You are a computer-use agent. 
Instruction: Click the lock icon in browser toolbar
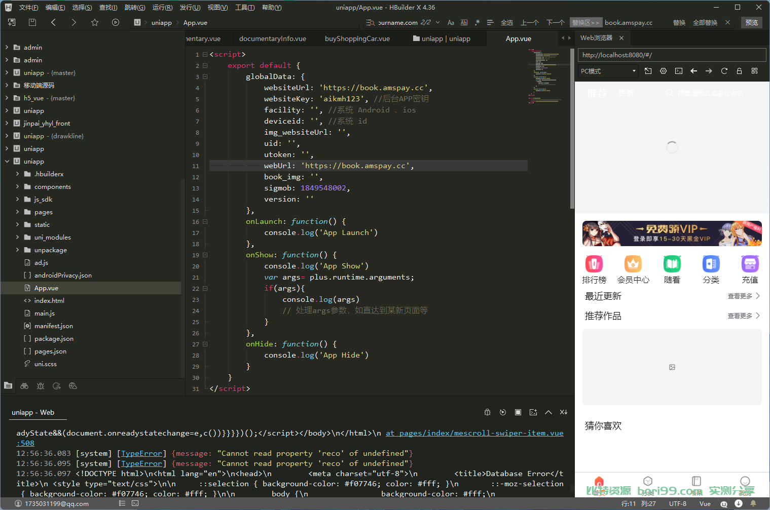(x=739, y=71)
